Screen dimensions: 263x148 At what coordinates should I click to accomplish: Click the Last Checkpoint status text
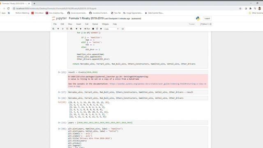coord(117,18)
